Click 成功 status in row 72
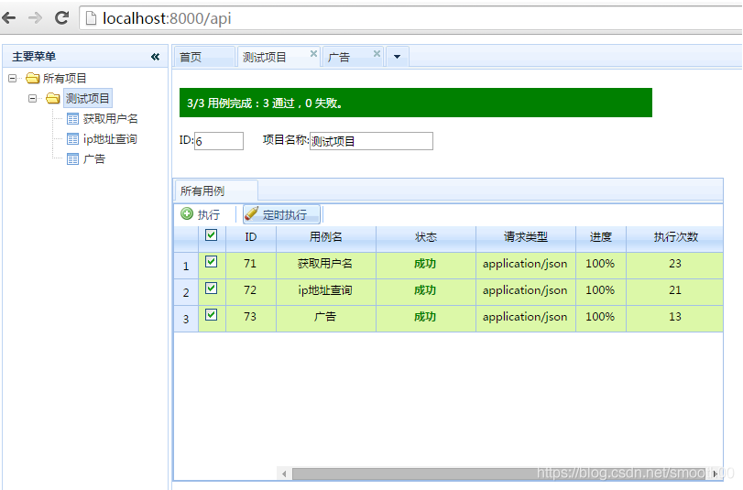Screen dimensions: 743x490 click(x=425, y=290)
